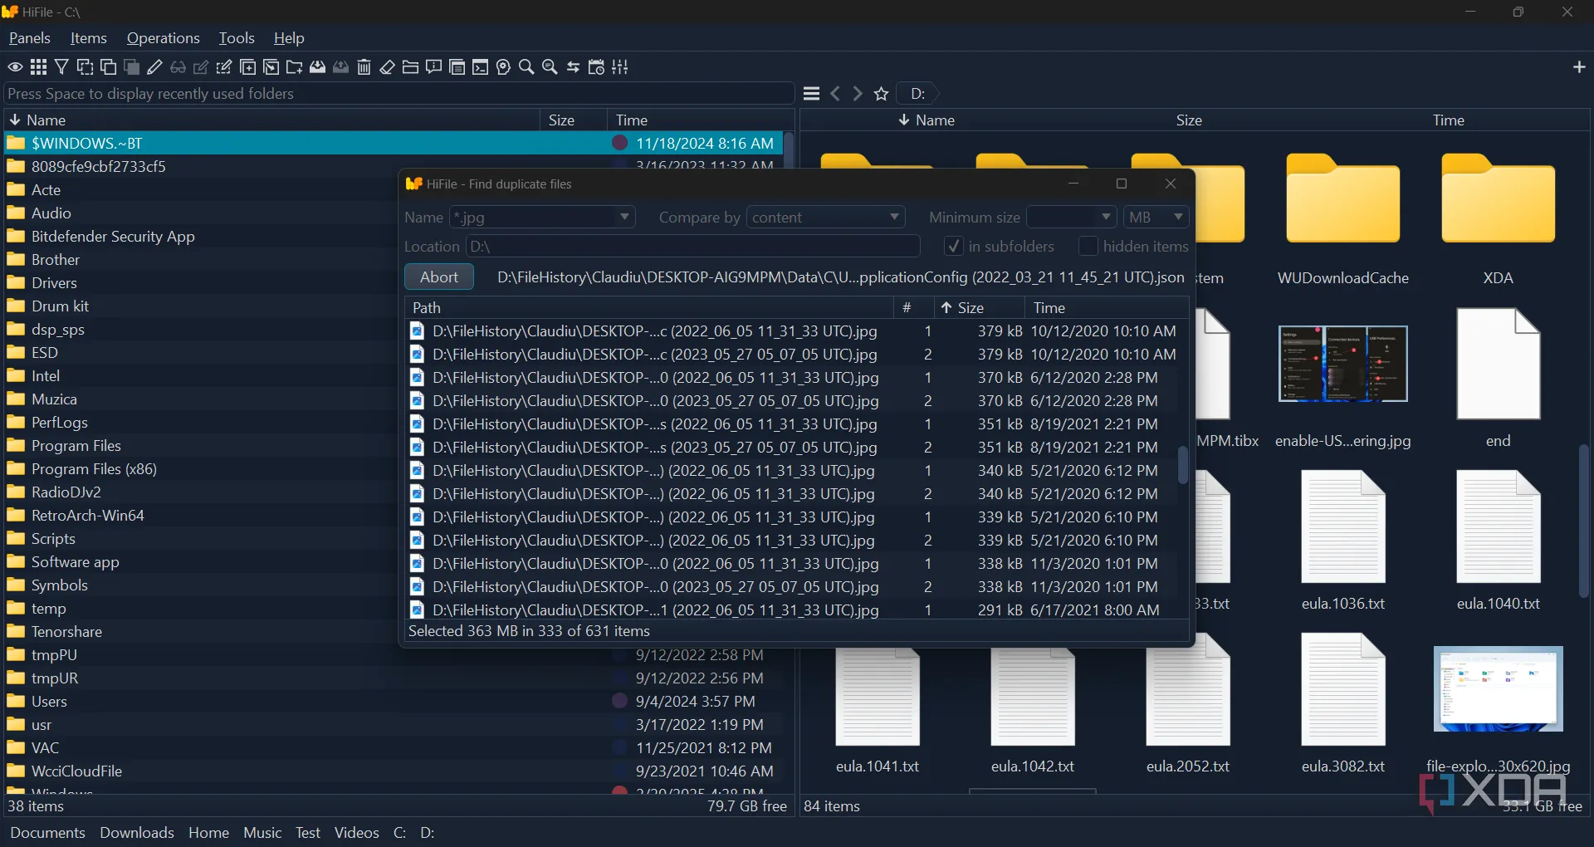Click the eraser toolbar icon
This screenshot has height=847, width=1594.
pos(387,67)
